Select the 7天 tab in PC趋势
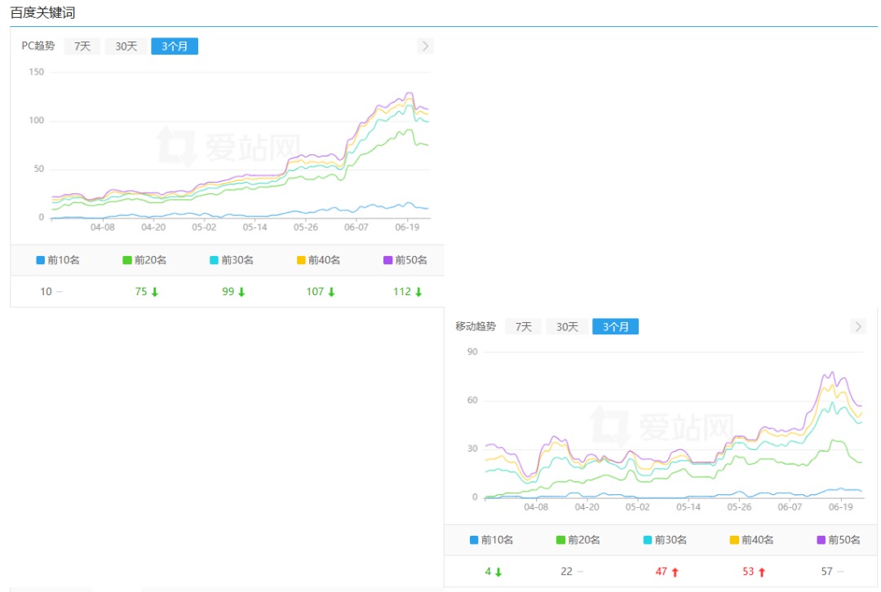The height and width of the screenshot is (592, 881). (82, 46)
